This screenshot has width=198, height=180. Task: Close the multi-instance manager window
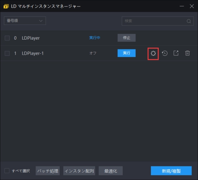[192, 6]
